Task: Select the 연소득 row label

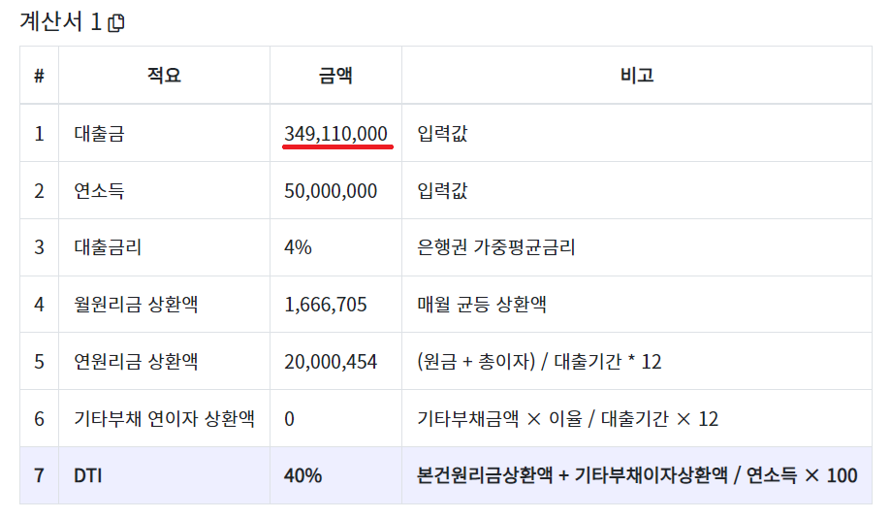Action: point(100,190)
